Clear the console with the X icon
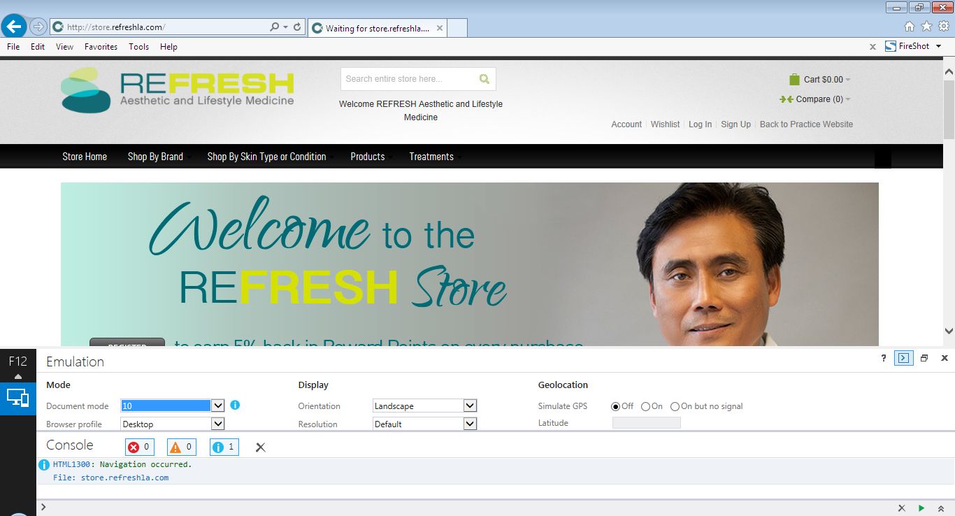Screen dimensions: 955x516 (260, 447)
